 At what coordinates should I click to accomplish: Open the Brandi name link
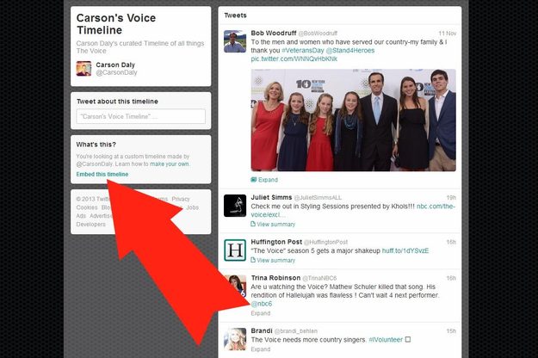[x=262, y=331]
